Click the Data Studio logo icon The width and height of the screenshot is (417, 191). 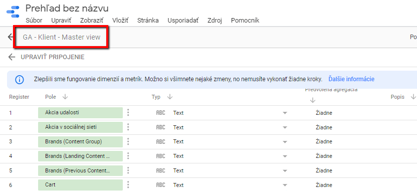pyautogui.click(x=13, y=12)
